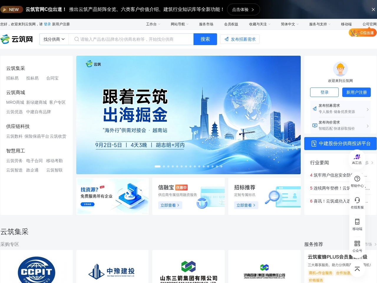This screenshot has height=283, width=377.
Task: Click the magnifier illustration on 招标推荐 card
Action: coord(272,197)
